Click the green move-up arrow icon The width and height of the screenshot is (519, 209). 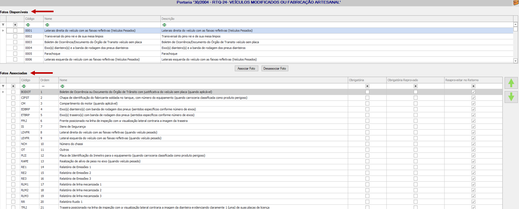[511, 83]
